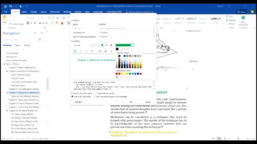Screen dimensions: 257x144
Task: Click the smiley feedback icon
Action: 252,12
